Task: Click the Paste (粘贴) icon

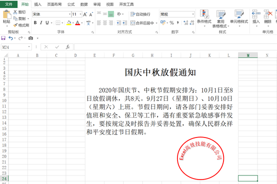Action: (6, 14)
